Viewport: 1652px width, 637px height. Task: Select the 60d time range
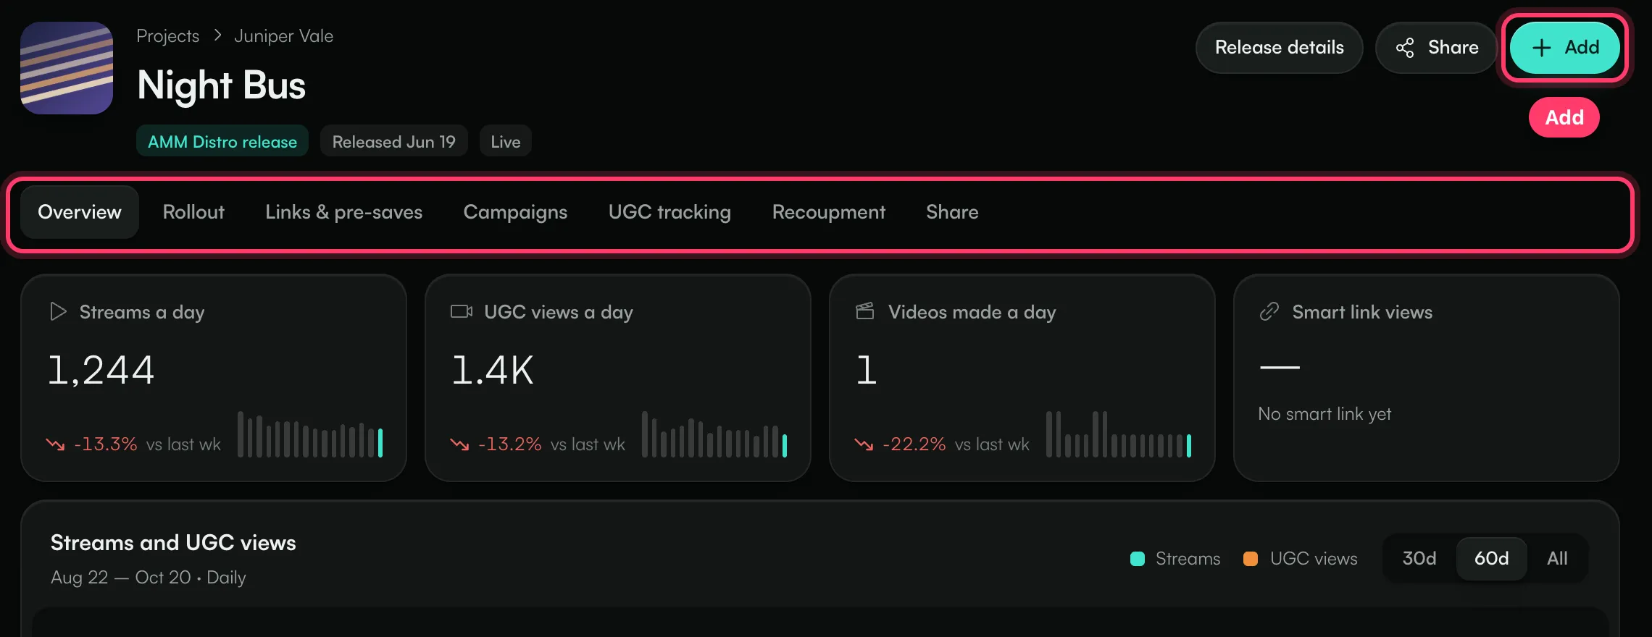tap(1492, 558)
